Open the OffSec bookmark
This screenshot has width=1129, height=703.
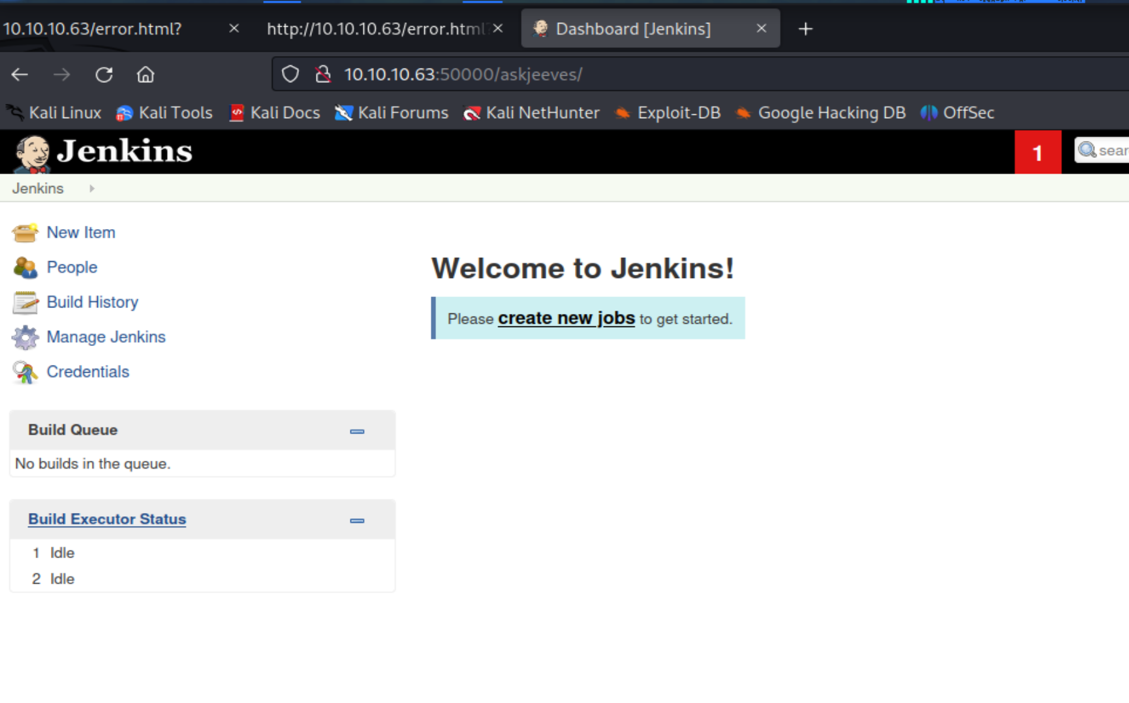(x=957, y=112)
